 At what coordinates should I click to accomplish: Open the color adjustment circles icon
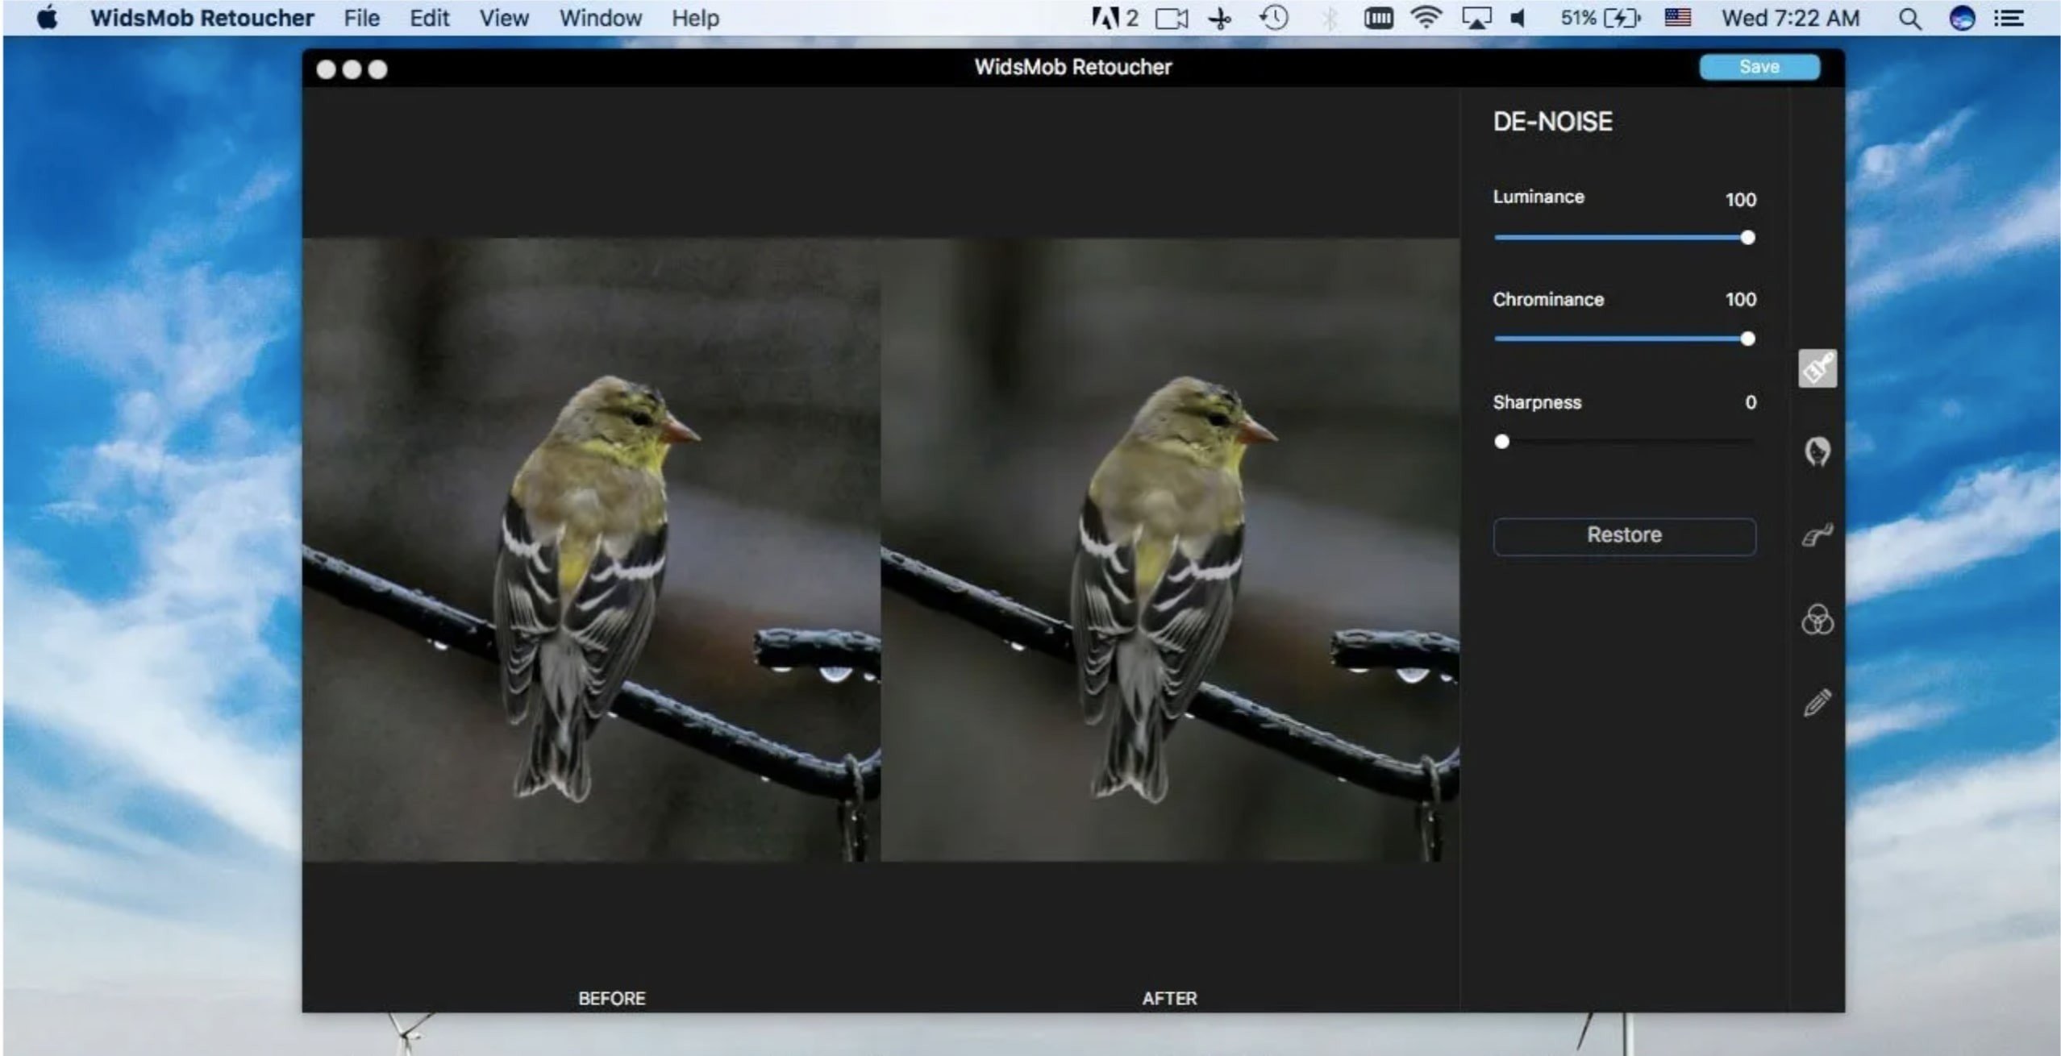click(x=1816, y=620)
